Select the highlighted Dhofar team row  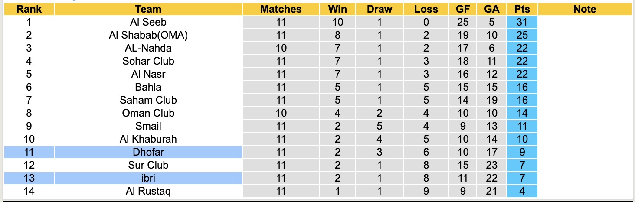tap(148, 152)
